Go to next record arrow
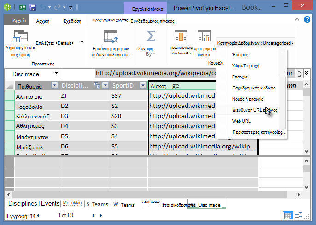The image size is (316, 225). 94,215
